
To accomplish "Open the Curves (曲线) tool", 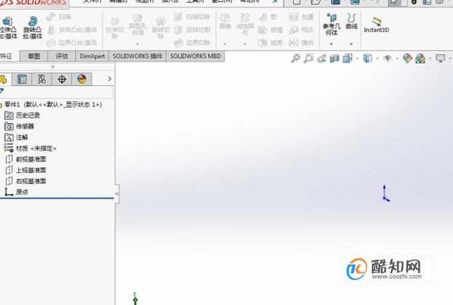I will [351, 21].
